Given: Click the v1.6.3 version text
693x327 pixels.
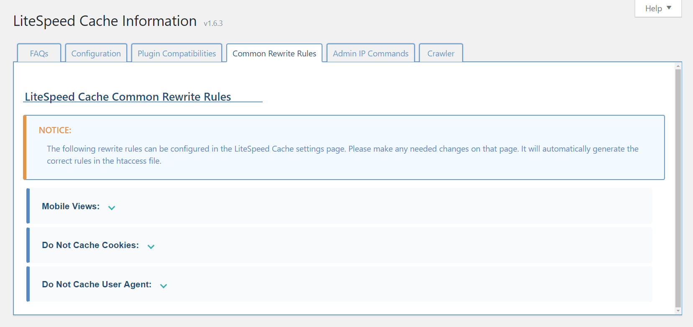Looking at the screenshot, I should tap(213, 23).
